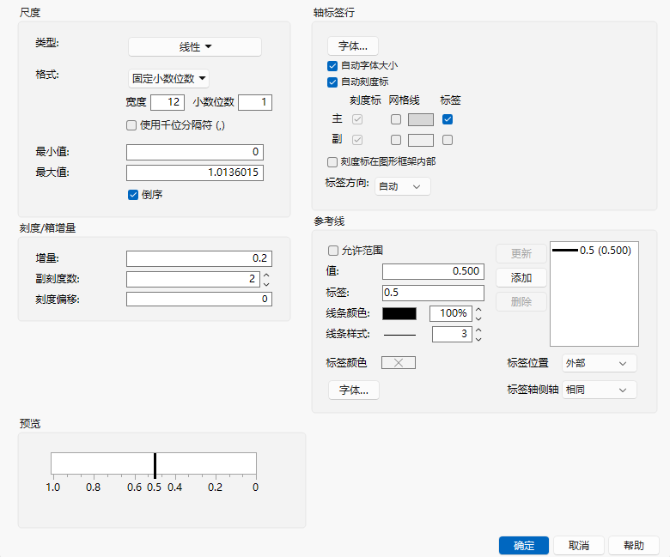Open 参考线 字体 button

(x=354, y=391)
